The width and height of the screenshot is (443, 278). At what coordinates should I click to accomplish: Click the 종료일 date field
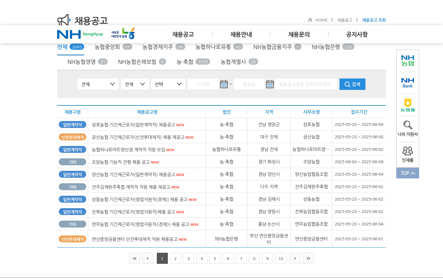pos(249,84)
